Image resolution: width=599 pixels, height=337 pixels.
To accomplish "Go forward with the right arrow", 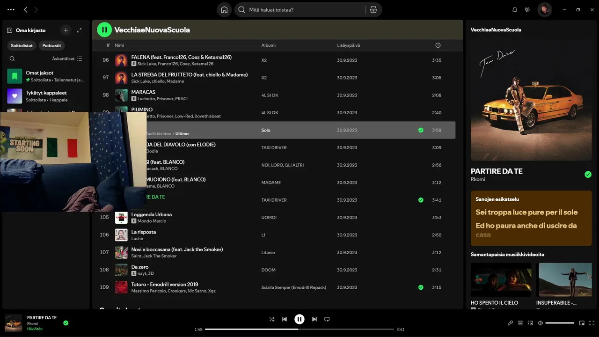I will point(36,9).
